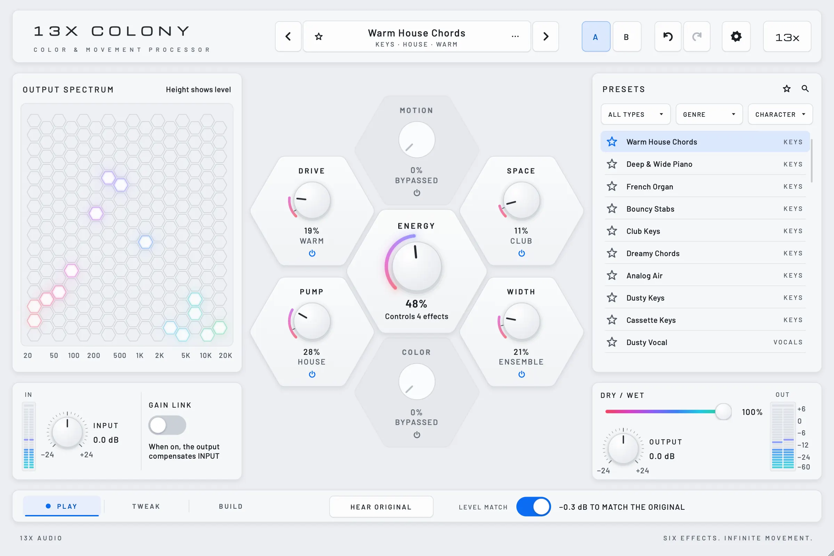Show favorite presets only
This screenshot has width=834, height=556.
786,89
